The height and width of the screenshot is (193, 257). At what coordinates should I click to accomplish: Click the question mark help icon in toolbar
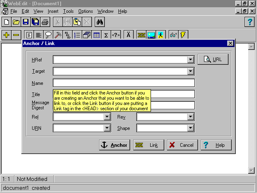click(250, 22)
